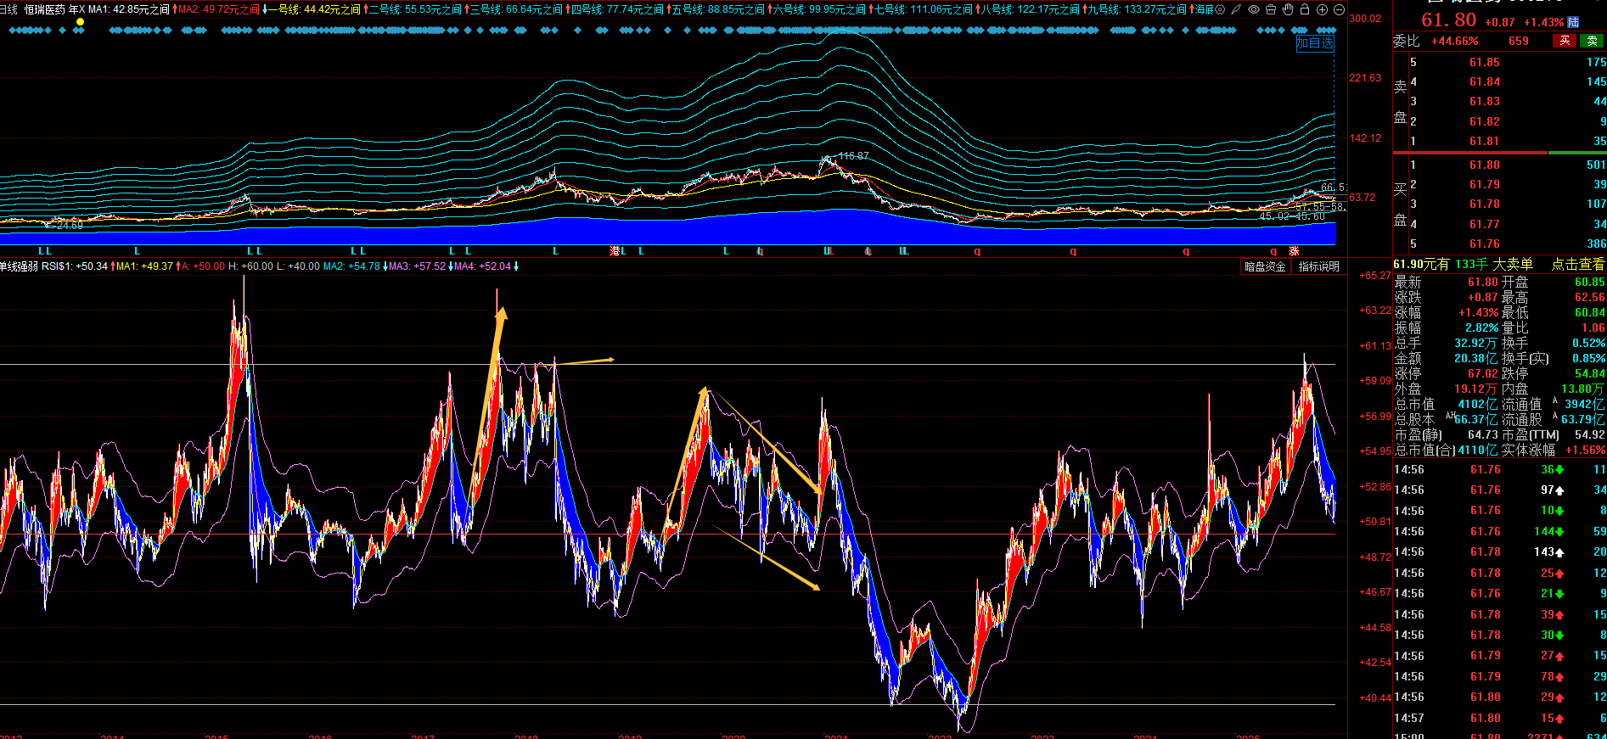Click the 外盘 19.12万 value
This screenshot has width=1607, height=739.
1475,389
